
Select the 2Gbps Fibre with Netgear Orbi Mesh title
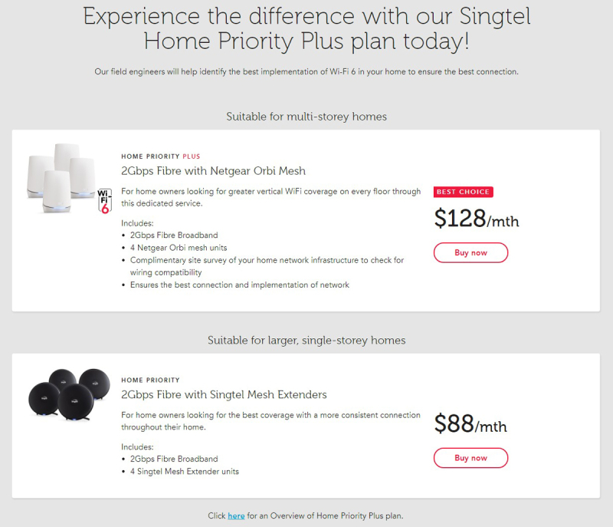[214, 171]
